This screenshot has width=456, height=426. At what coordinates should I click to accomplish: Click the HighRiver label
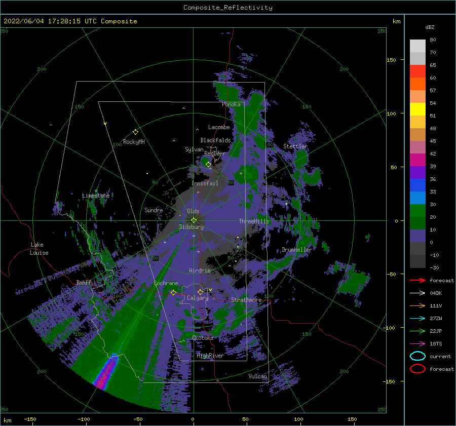(210, 356)
